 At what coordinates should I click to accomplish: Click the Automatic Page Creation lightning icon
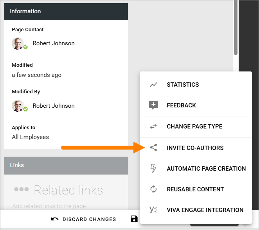153,168
